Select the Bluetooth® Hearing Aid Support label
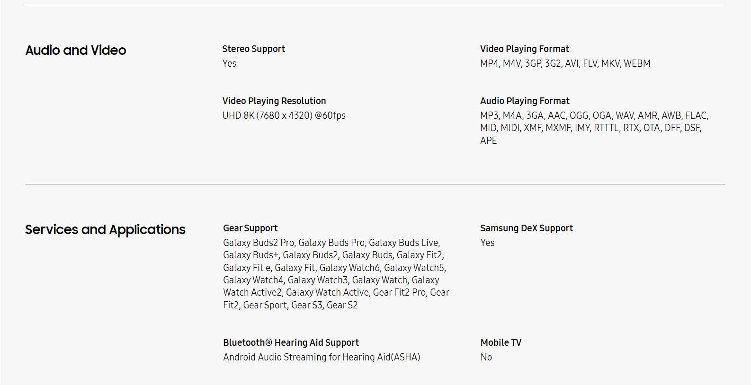The width and height of the screenshot is (751, 385). point(291,342)
